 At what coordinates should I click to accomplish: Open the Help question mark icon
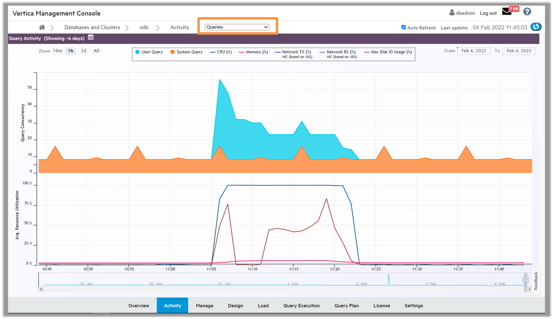coord(527,12)
